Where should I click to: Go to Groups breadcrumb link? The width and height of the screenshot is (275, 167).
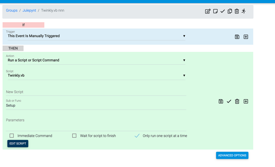12,10
